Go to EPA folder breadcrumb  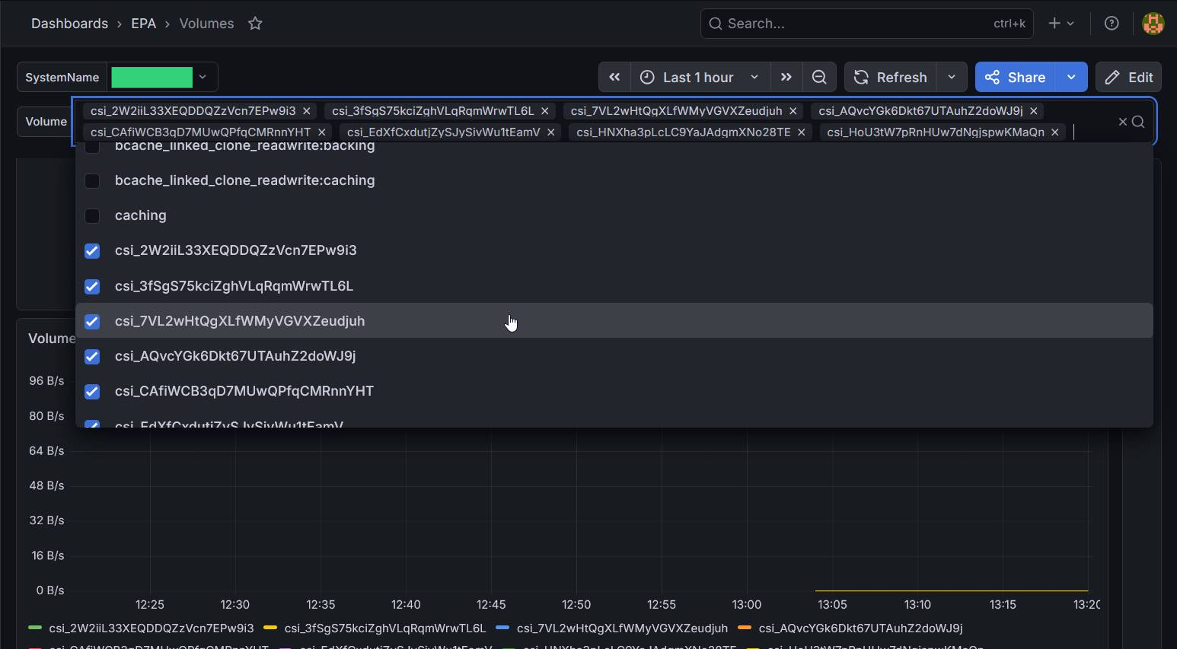(x=143, y=24)
